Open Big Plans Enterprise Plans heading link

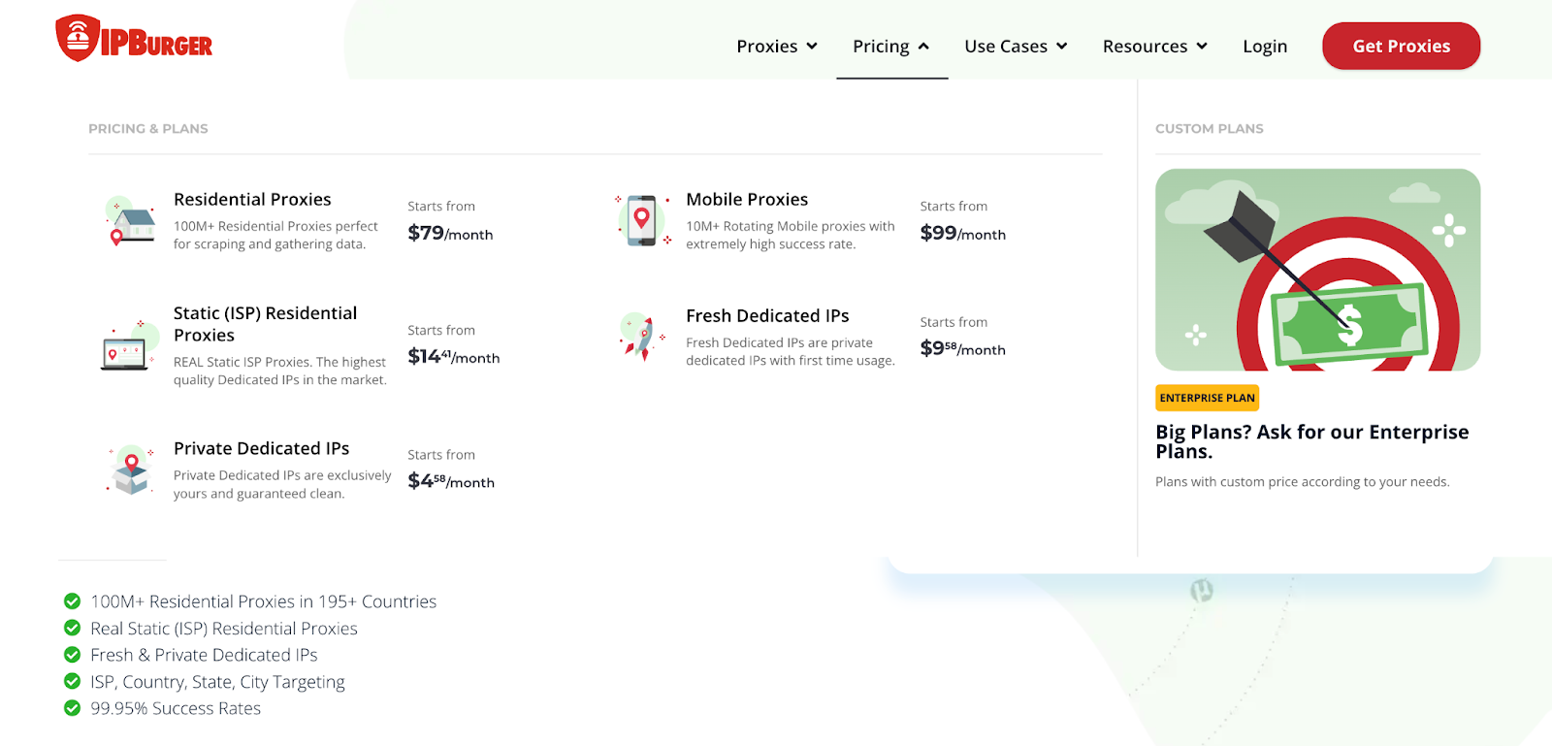click(x=1312, y=441)
